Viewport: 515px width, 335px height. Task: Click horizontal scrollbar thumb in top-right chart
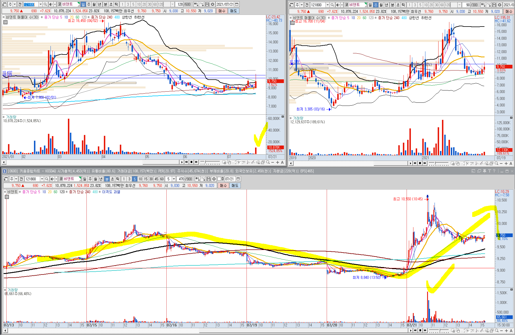tap(391, 163)
